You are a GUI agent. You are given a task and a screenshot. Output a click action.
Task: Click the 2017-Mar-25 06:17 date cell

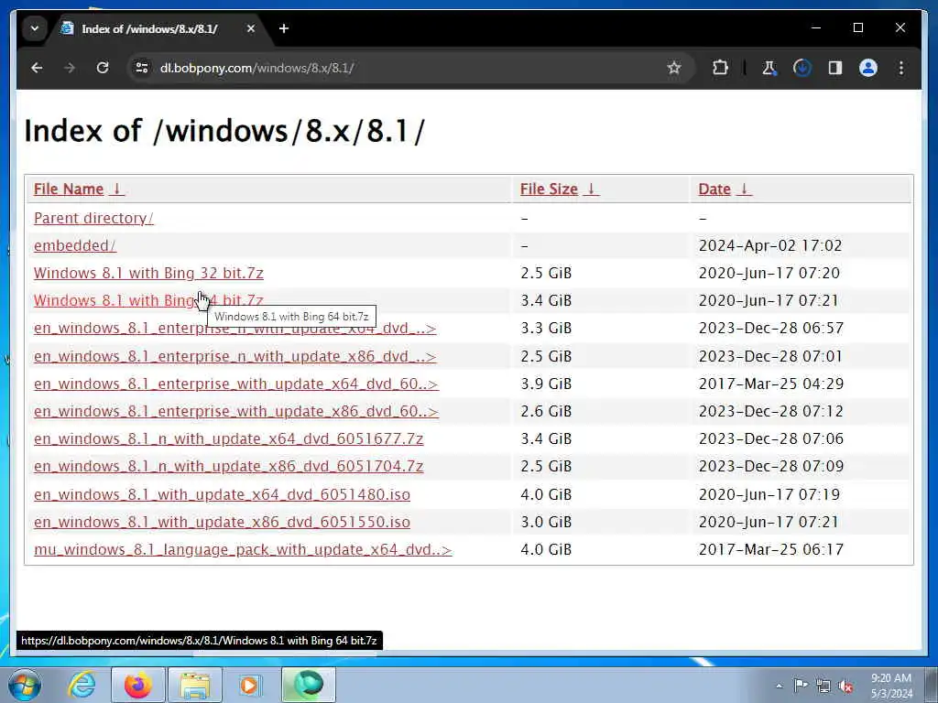pyautogui.click(x=771, y=549)
